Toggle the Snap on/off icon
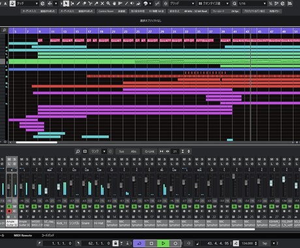This screenshot has height=248, width=300. click(x=166, y=3)
